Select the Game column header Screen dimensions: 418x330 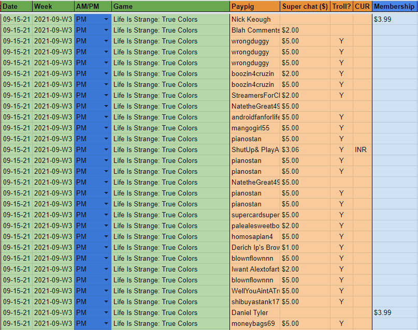pos(170,6)
